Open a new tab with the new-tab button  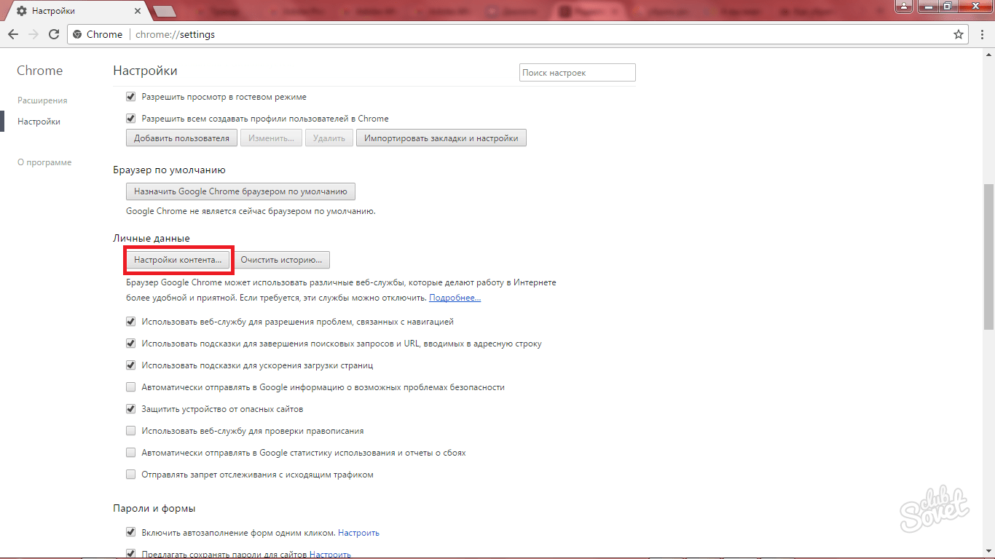(x=165, y=12)
